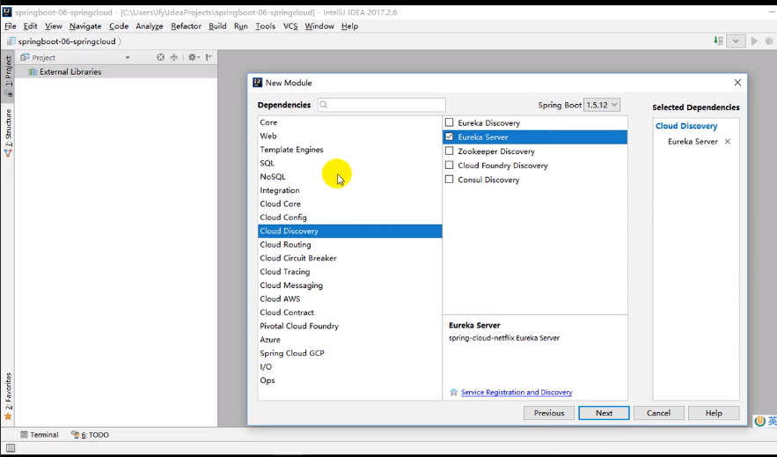Open the Spring Boot version dropdown

click(602, 105)
